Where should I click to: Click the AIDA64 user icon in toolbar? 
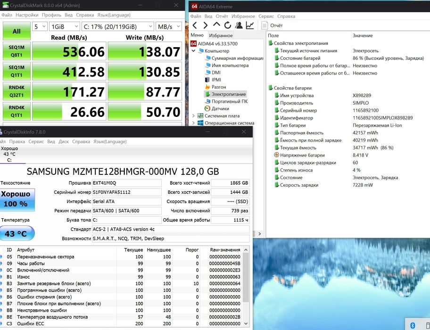239,25
